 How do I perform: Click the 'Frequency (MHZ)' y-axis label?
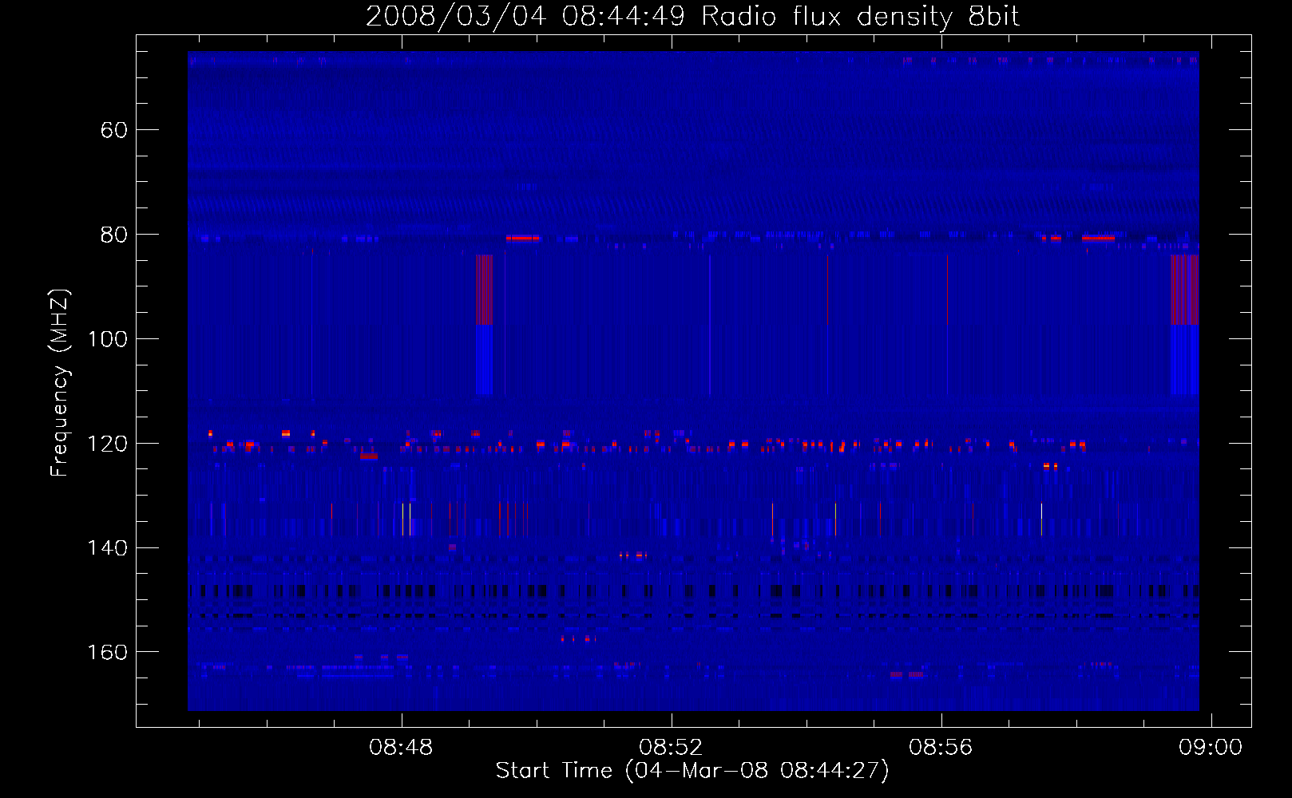pyautogui.click(x=60, y=382)
